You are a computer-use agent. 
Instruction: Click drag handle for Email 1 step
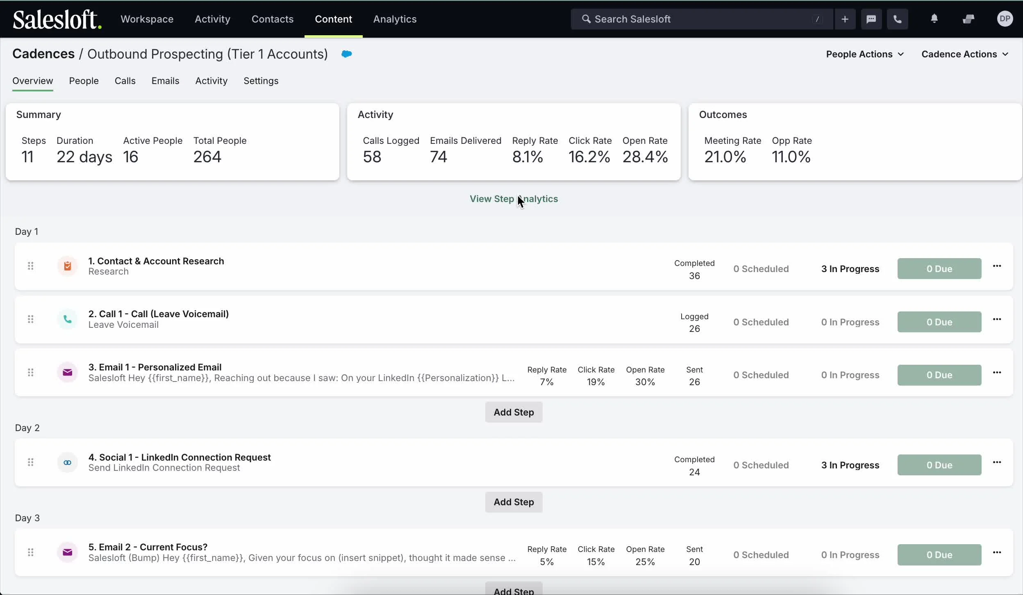point(31,372)
